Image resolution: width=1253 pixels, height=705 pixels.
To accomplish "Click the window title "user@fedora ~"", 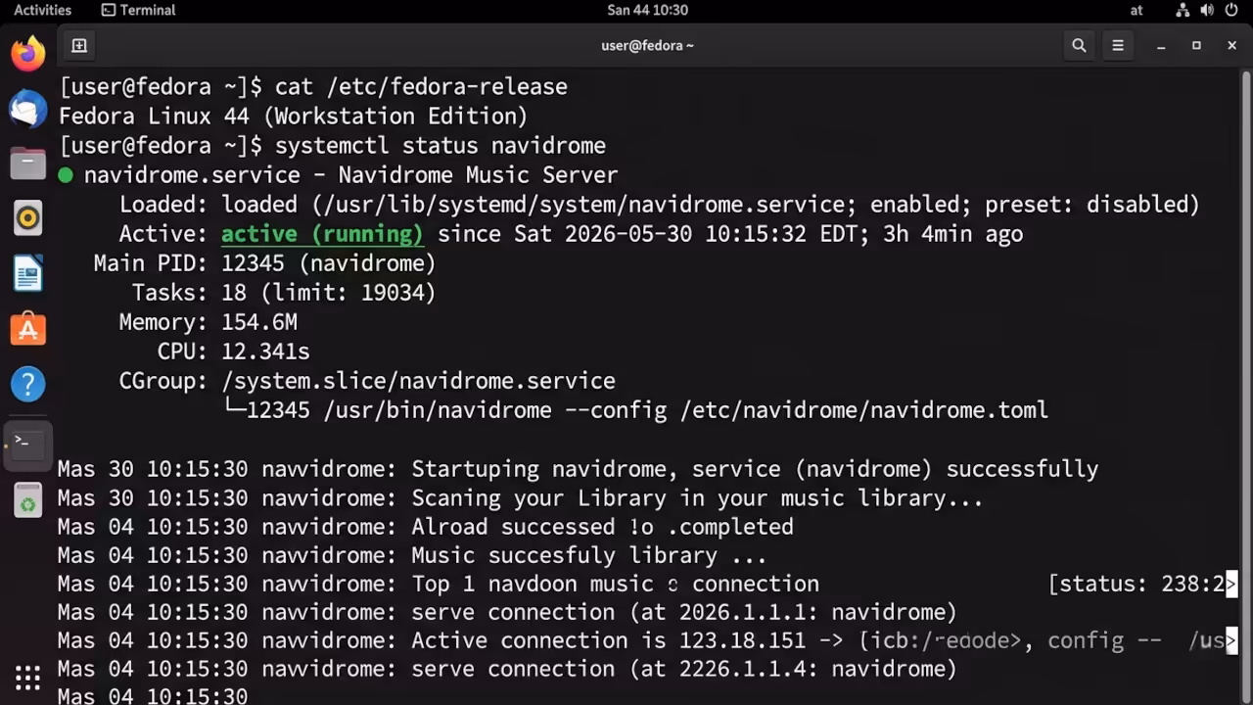I will [647, 45].
